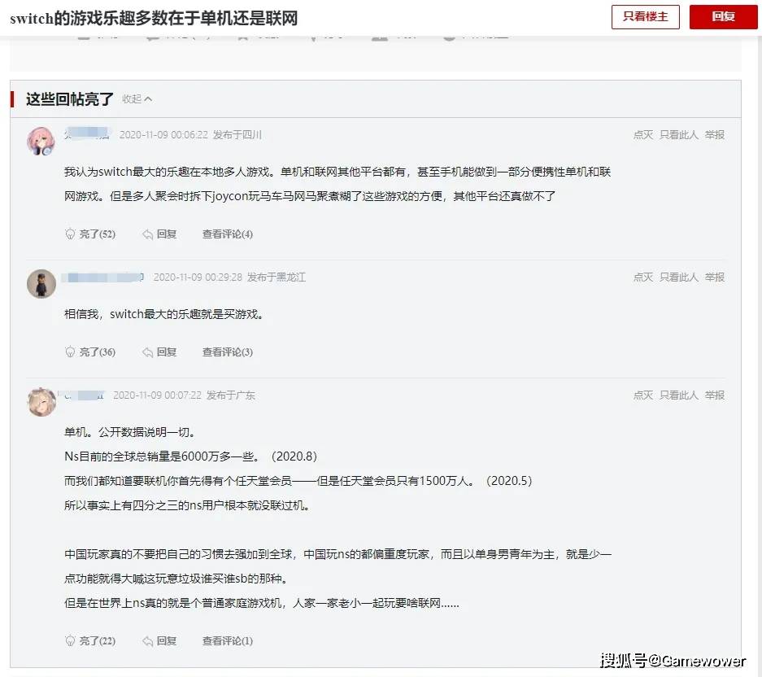
Task: Click the blurred username of the 黑龙江 poster
Action: pos(103,277)
